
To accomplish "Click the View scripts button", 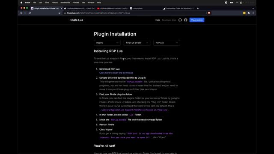I will [x=197, y=20].
